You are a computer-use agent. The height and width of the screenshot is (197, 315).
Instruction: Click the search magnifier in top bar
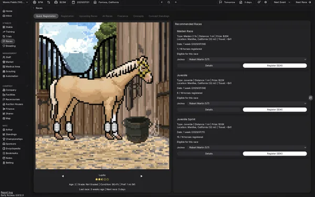[169, 2]
